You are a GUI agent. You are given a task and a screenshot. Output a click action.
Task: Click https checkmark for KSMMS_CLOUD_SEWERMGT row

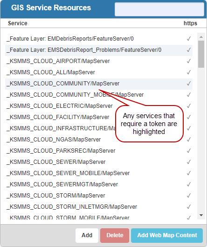[189, 184]
